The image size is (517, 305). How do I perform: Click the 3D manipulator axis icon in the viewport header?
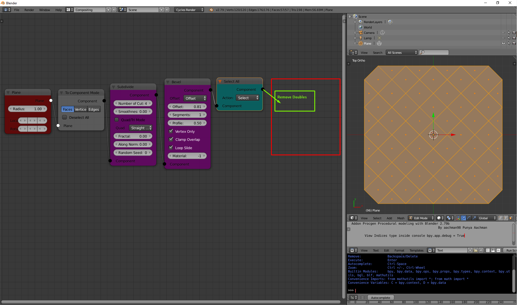click(458, 218)
